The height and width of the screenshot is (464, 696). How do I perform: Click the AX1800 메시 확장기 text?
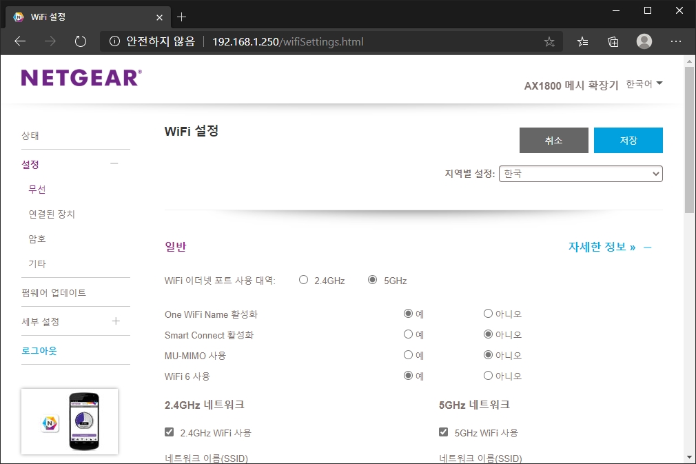coord(571,85)
